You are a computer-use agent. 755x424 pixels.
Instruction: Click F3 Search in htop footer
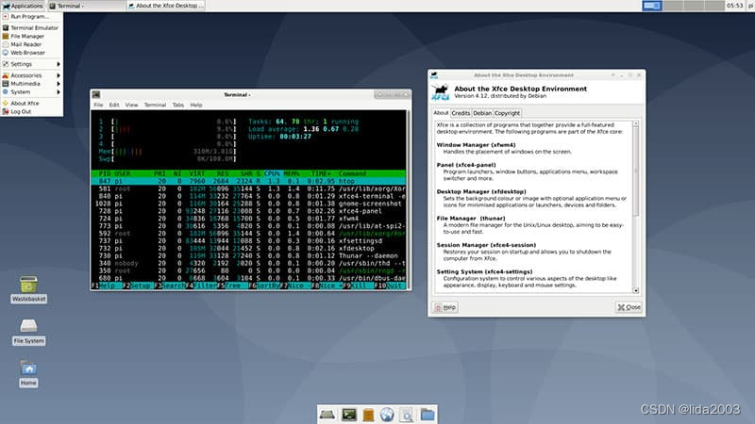coord(170,285)
